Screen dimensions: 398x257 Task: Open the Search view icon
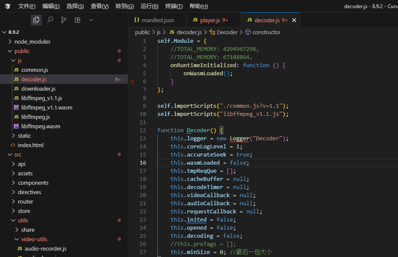50,20
